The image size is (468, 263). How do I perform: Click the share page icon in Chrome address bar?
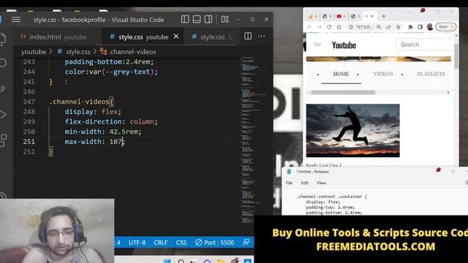[388, 27]
